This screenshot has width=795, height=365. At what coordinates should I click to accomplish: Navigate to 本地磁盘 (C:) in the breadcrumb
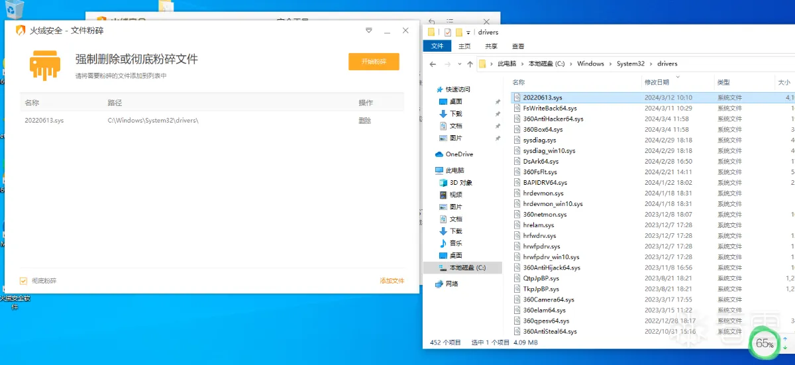[547, 64]
